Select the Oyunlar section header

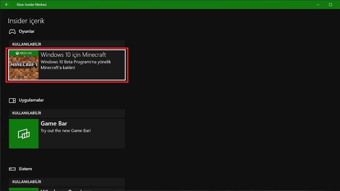pos(27,31)
